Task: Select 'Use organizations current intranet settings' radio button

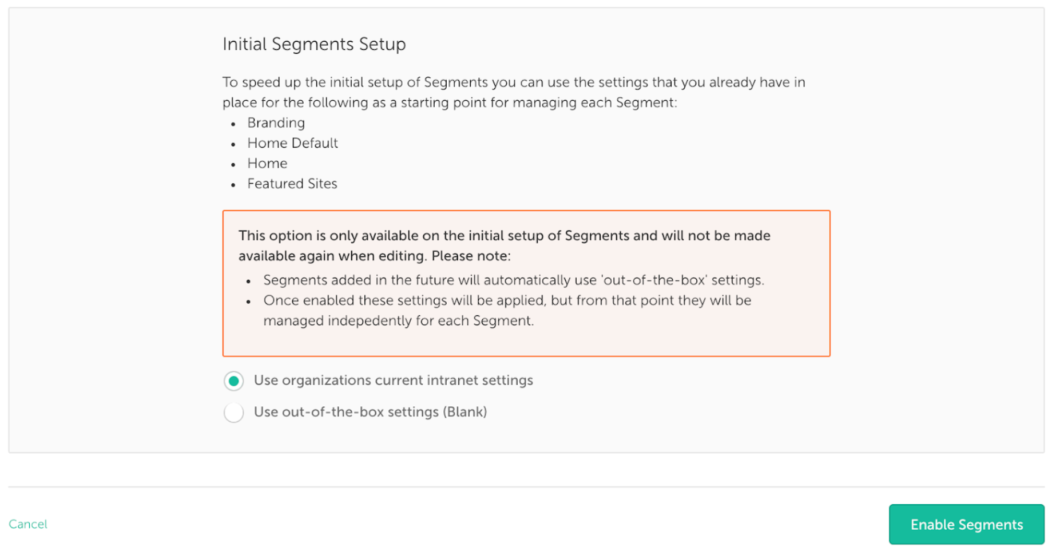Action: click(x=233, y=381)
